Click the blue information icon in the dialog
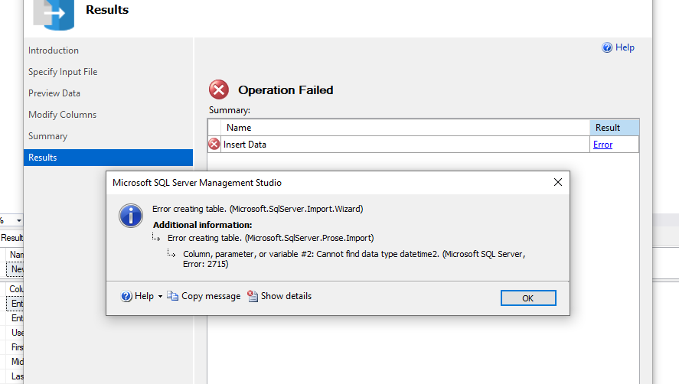 [x=131, y=216]
